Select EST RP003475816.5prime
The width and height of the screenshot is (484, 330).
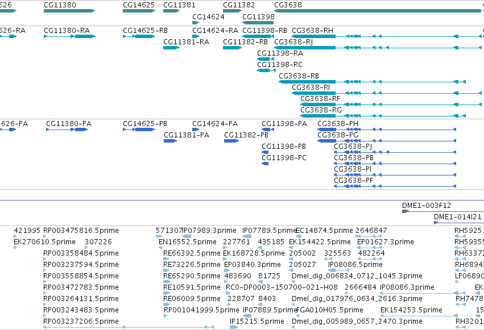[45, 236]
